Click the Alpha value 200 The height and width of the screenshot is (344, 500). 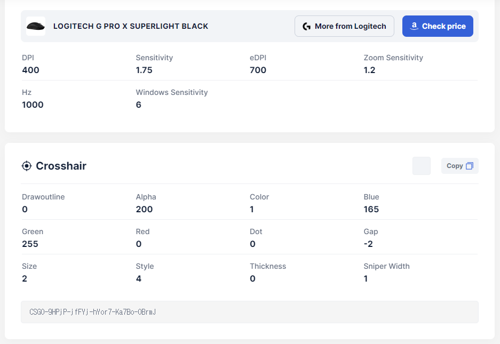[x=144, y=209]
